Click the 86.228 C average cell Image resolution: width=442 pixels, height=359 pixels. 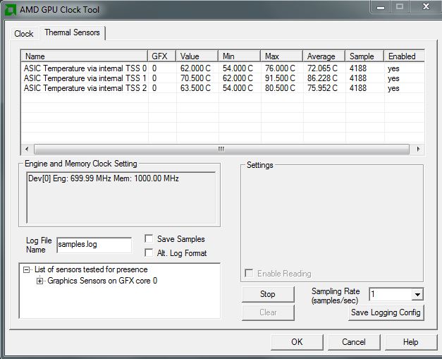tap(322, 78)
